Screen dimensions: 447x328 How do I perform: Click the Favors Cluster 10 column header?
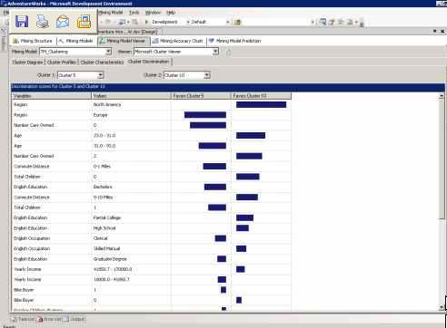point(261,96)
